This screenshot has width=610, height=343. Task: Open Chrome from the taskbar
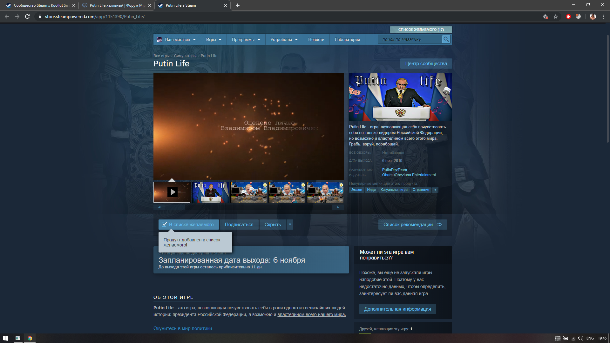(30, 338)
